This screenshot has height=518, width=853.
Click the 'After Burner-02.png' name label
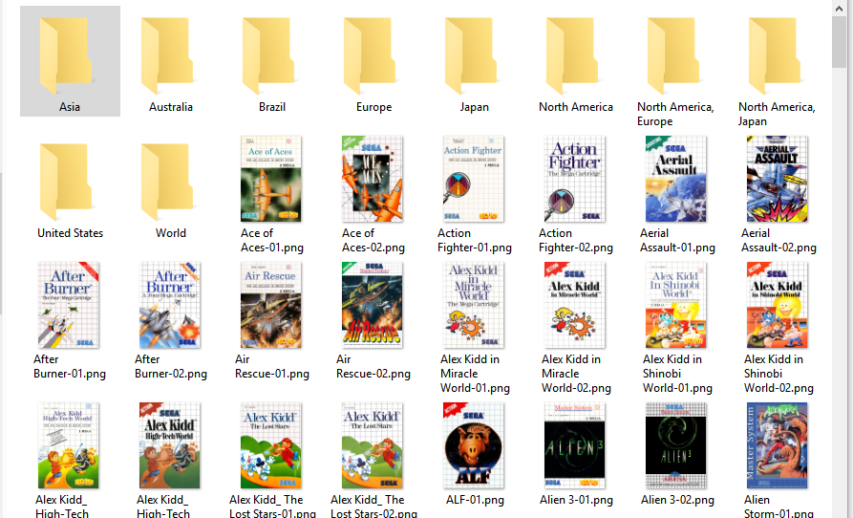click(171, 366)
